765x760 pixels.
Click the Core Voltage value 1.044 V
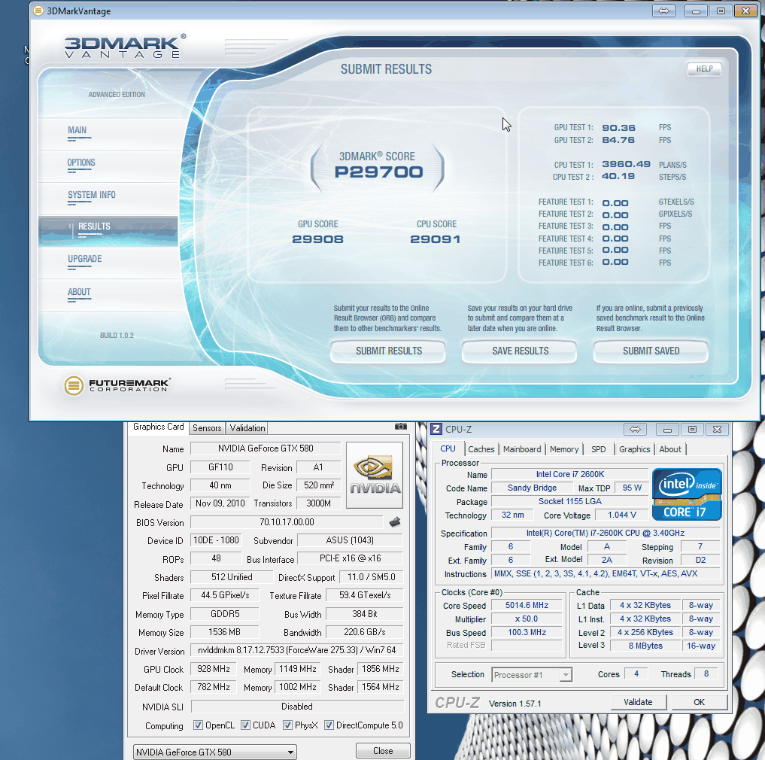coord(622,515)
